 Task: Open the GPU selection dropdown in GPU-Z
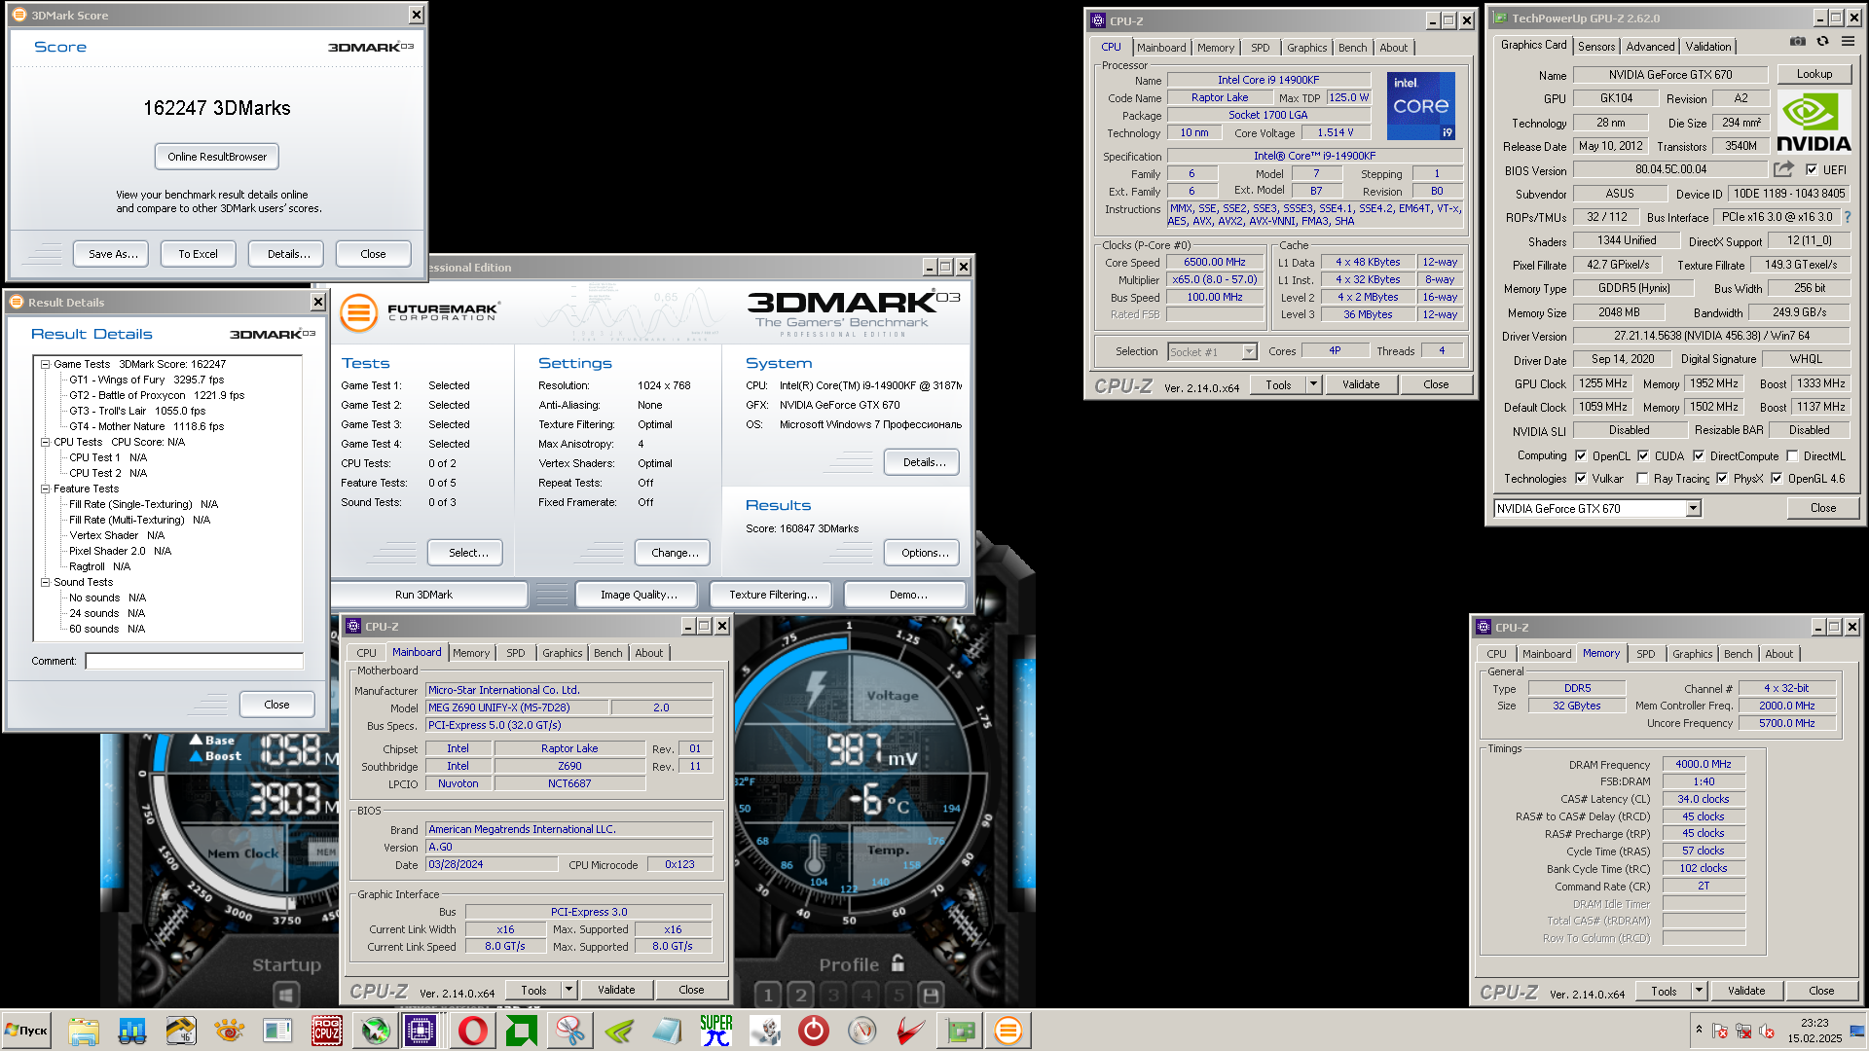coord(1693,508)
